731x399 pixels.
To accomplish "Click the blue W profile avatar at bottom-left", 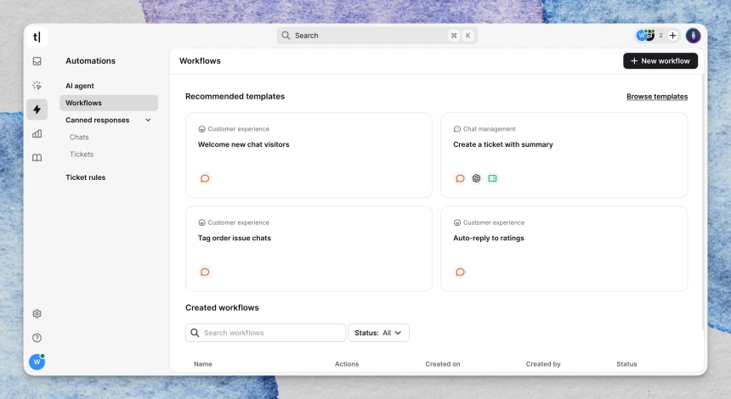I will click(37, 362).
